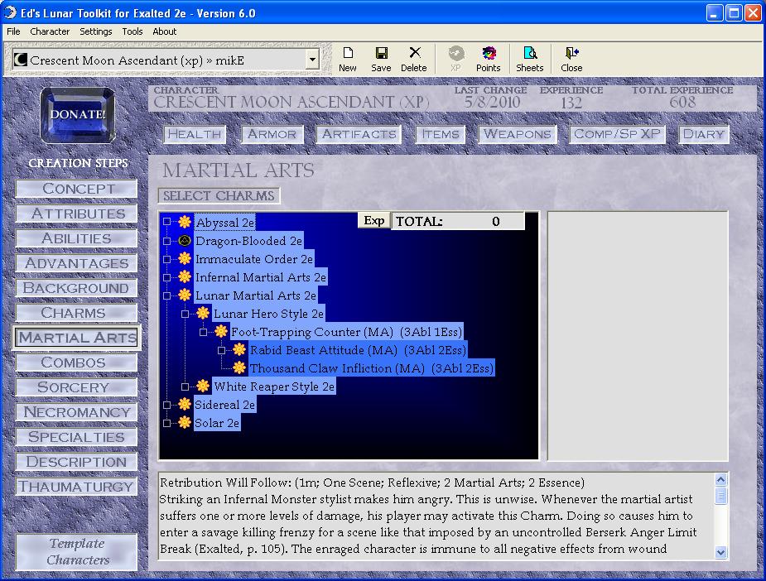
Task: Open the Thaumaturgy creation step
Action: 77,487
